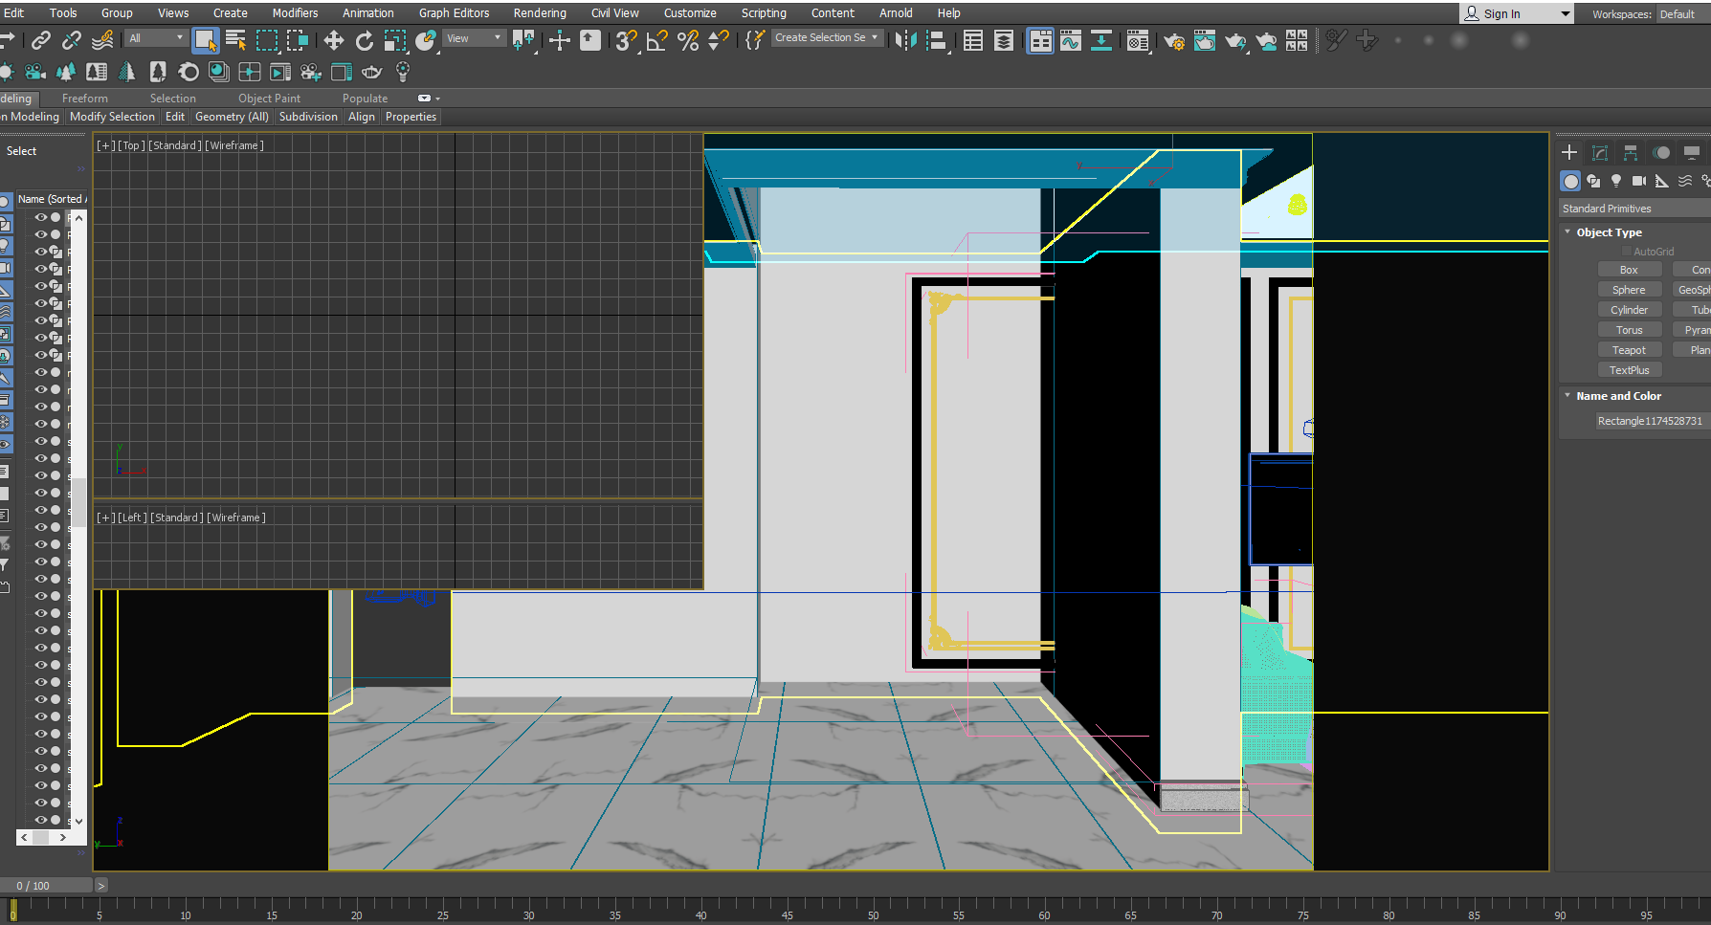Open the Curve Editor icon
The height and width of the screenshot is (925, 1711).
tap(1071, 40)
